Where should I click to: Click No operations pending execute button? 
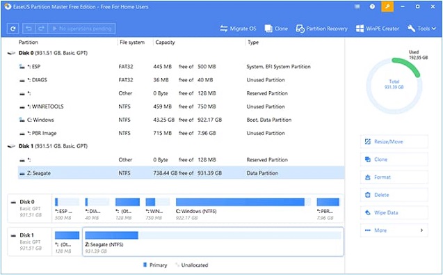81,29
